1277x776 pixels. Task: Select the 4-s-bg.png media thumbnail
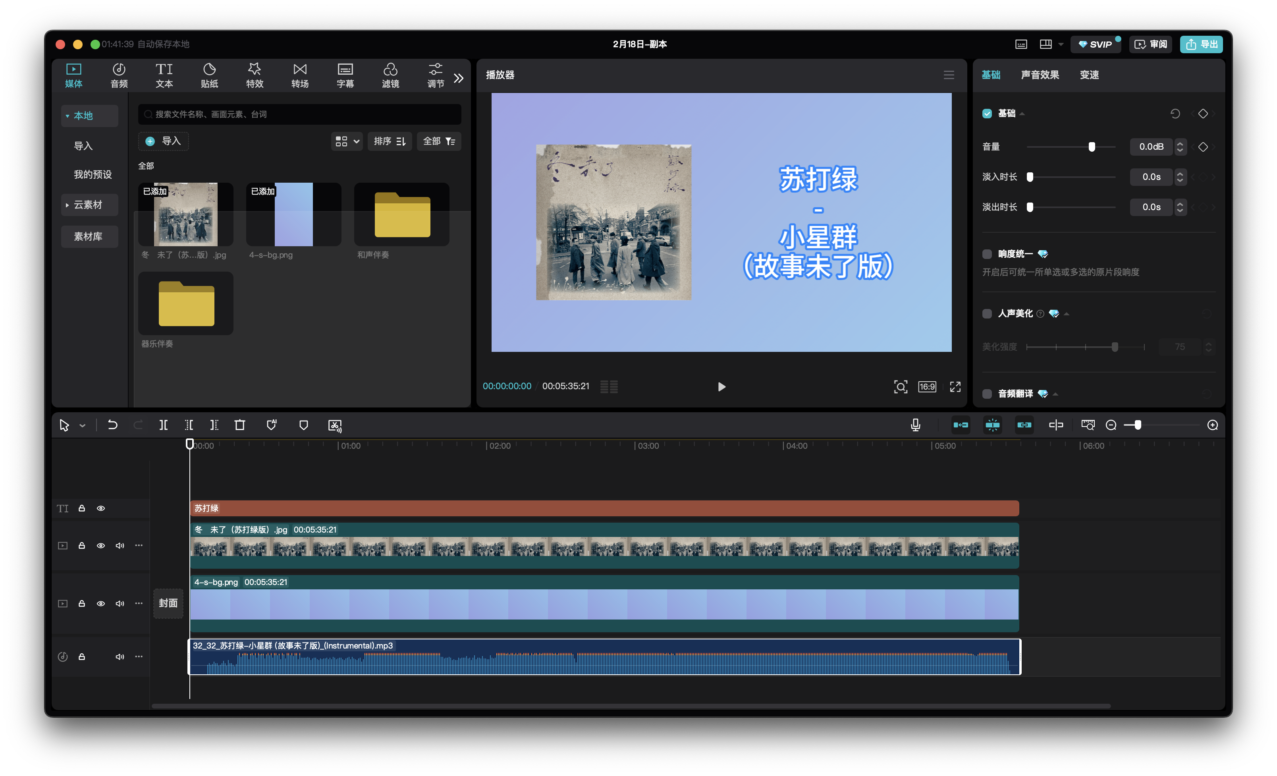293,214
